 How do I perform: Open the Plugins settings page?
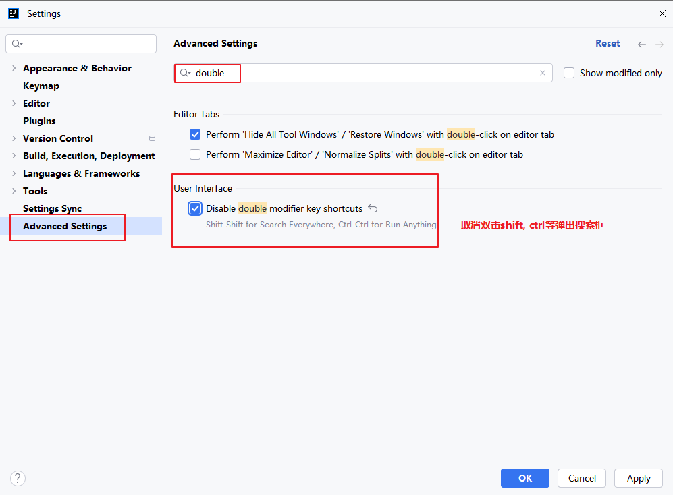(x=39, y=121)
